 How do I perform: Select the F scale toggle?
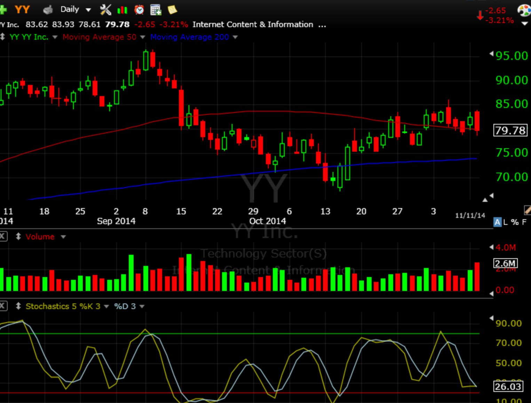click(x=524, y=222)
